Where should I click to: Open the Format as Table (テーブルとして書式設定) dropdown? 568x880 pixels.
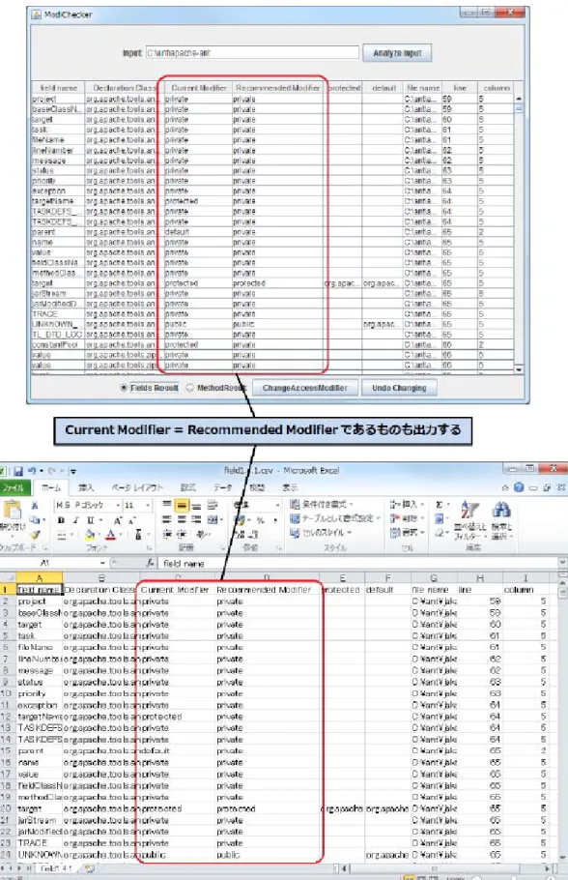click(335, 518)
